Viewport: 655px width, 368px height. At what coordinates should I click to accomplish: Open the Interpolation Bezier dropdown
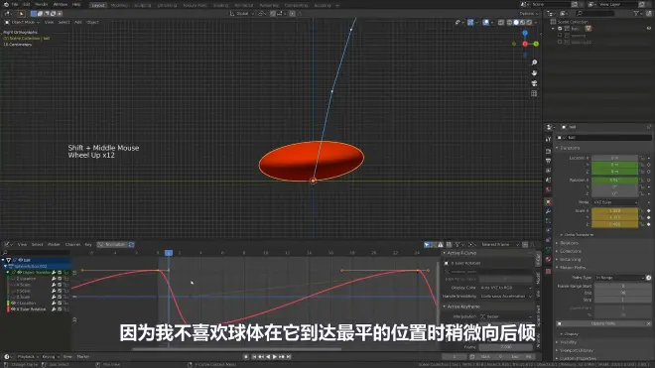[505, 316]
